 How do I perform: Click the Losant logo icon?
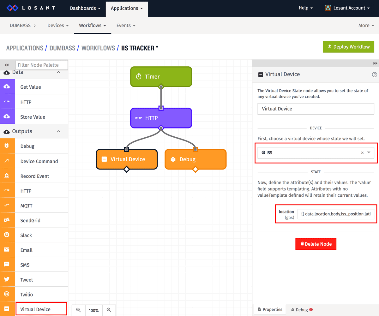[13, 8]
